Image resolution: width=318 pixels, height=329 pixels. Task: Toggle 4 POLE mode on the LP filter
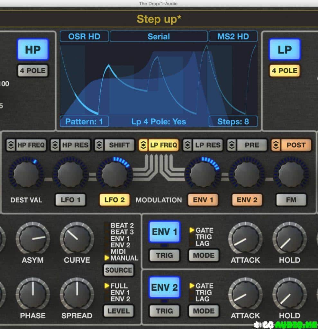pos(284,71)
